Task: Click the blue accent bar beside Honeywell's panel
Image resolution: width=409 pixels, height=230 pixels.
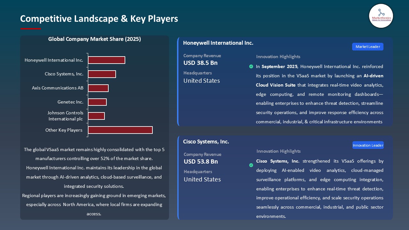Action: pos(178,81)
